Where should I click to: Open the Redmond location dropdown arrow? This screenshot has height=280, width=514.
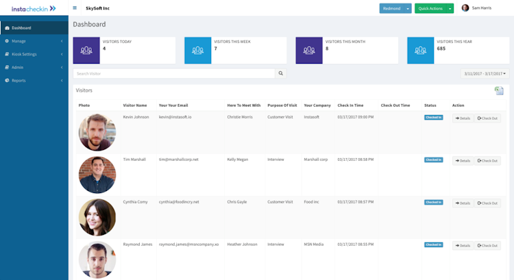pyautogui.click(x=408, y=8)
